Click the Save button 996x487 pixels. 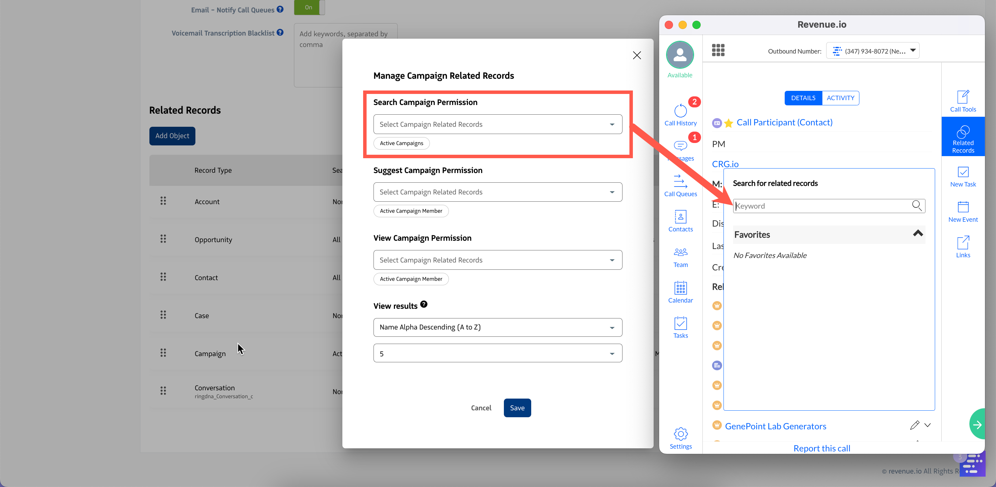pos(517,408)
